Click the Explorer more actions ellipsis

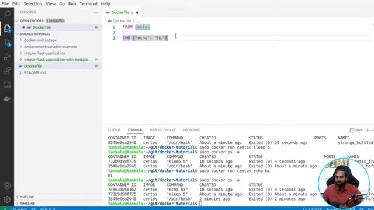pyautogui.click(x=95, y=12)
